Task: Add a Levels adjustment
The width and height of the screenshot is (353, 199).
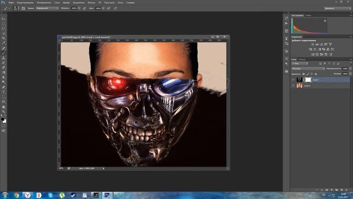Action: click(317, 44)
